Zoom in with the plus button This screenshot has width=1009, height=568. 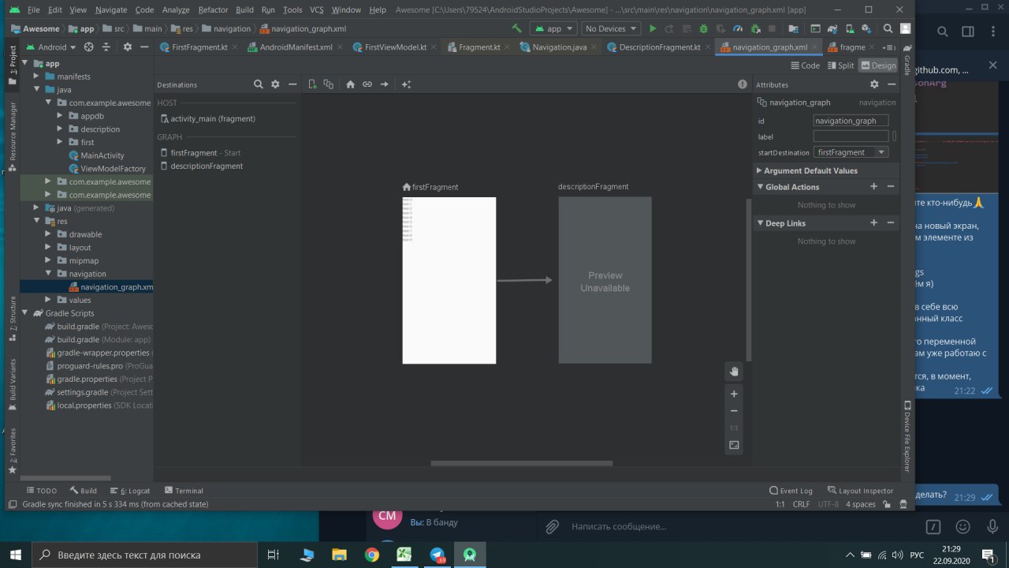click(x=734, y=394)
